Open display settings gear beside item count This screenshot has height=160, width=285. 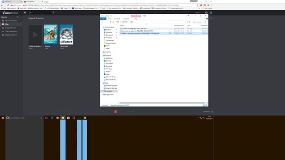(212, 112)
